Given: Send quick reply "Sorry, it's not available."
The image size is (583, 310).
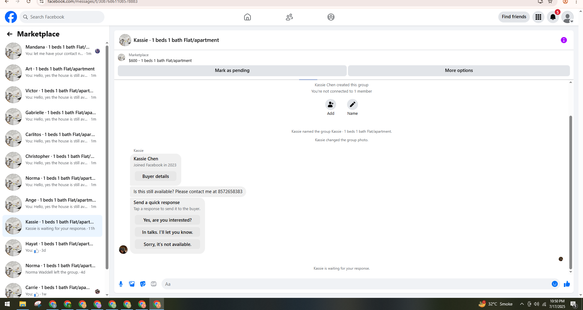Looking at the screenshot, I should click(x=167, y=244).
